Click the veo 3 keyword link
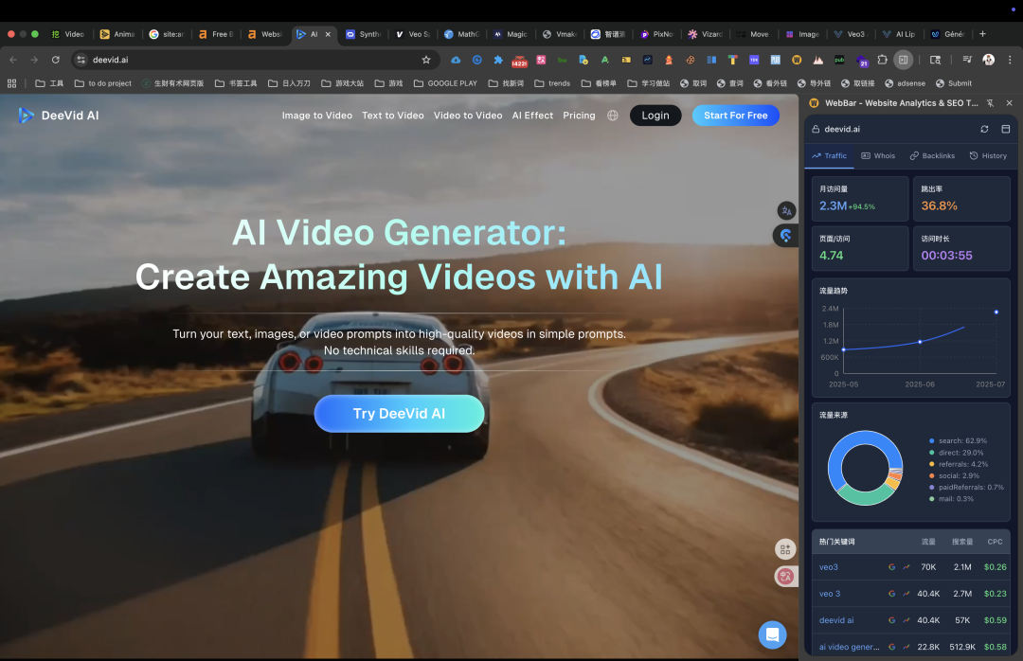Viewport: 1023px width, 661px height. 830,594
